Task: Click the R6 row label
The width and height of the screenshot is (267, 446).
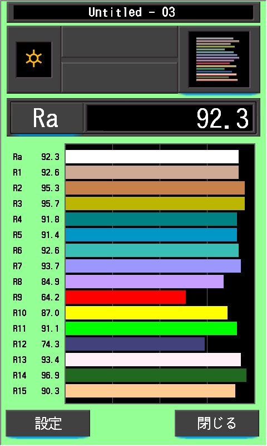Action: tap(17, 250)
